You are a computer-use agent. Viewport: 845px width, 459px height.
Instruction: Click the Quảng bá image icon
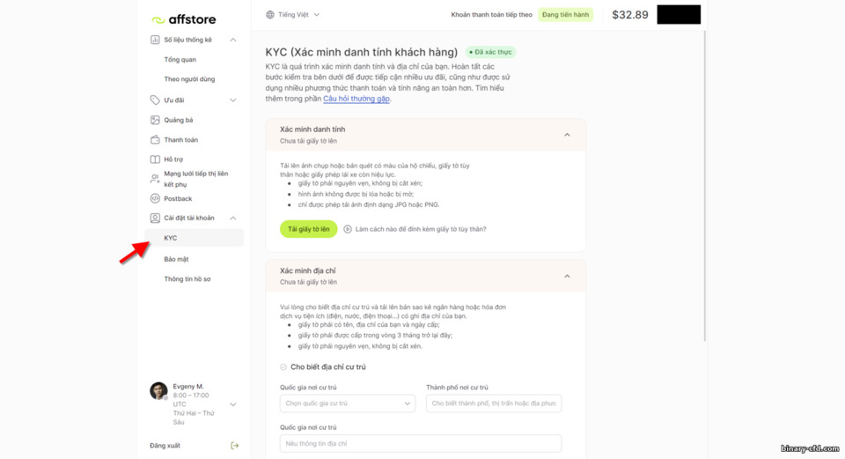(155, 120)
